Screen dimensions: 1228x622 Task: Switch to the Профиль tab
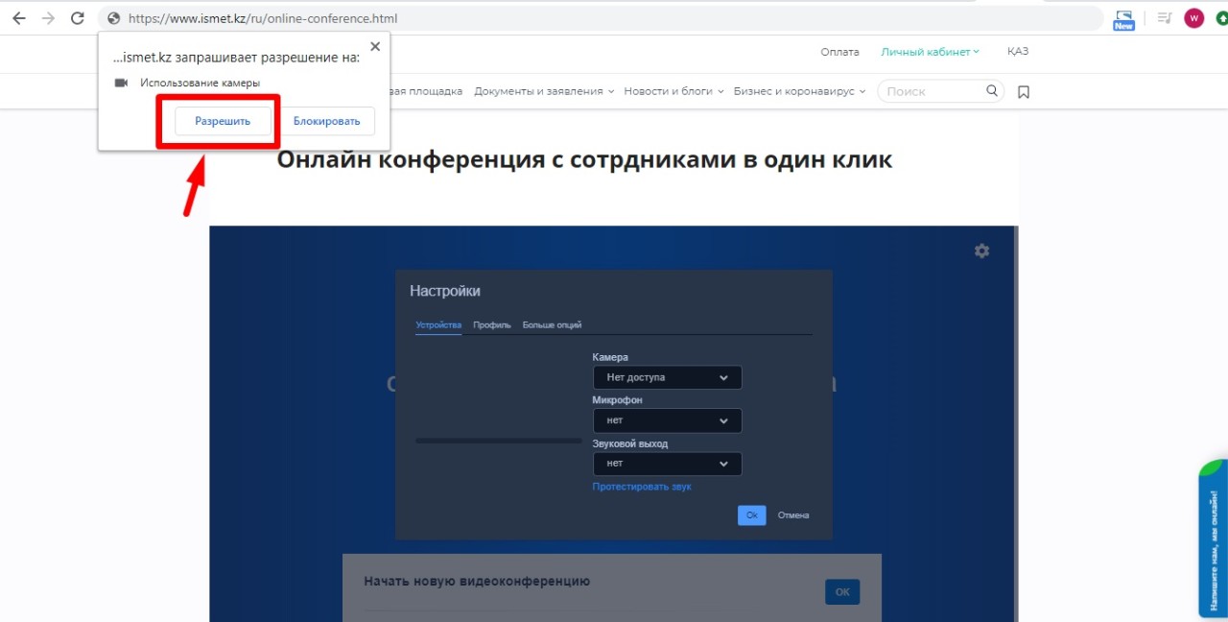pos(491,325)
